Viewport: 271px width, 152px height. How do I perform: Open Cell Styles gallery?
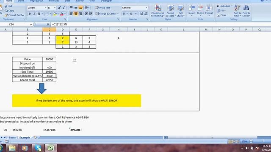click(181, 11)
